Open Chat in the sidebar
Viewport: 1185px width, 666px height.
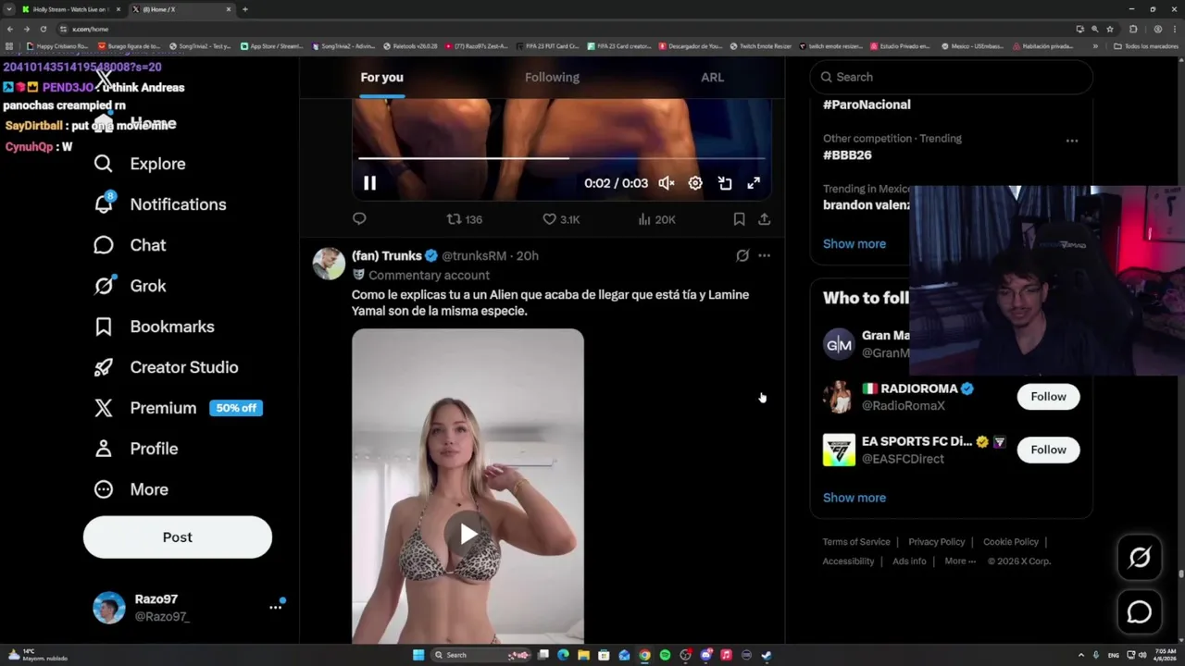click(x=130, y=245)
